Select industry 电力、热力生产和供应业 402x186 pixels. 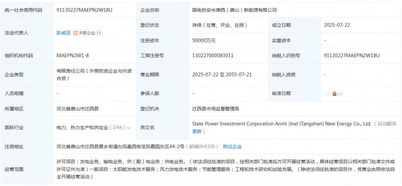click(82, 127)
